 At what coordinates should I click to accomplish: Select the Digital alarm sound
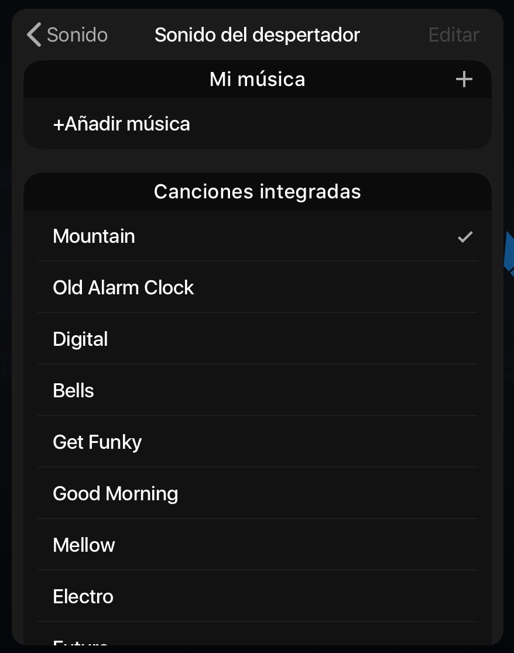point(81,339)
